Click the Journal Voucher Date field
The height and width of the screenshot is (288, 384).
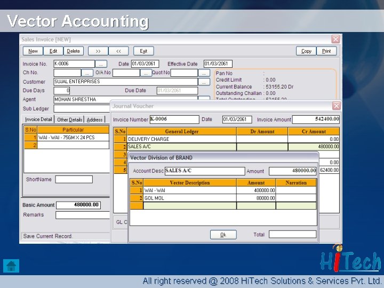coord(237,119)
